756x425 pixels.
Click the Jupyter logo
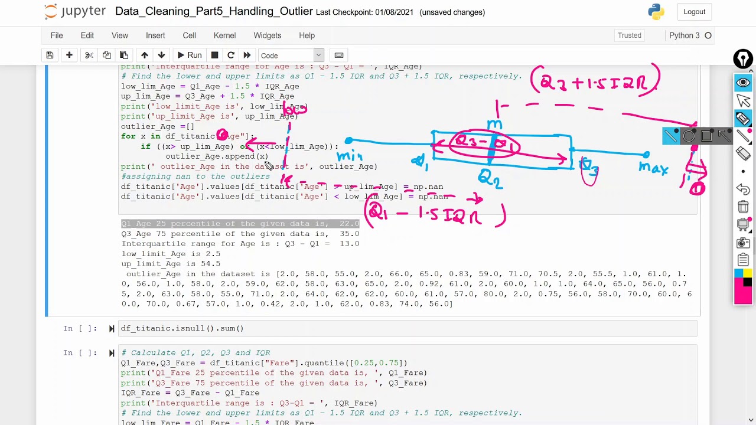(x=75, y=12)
